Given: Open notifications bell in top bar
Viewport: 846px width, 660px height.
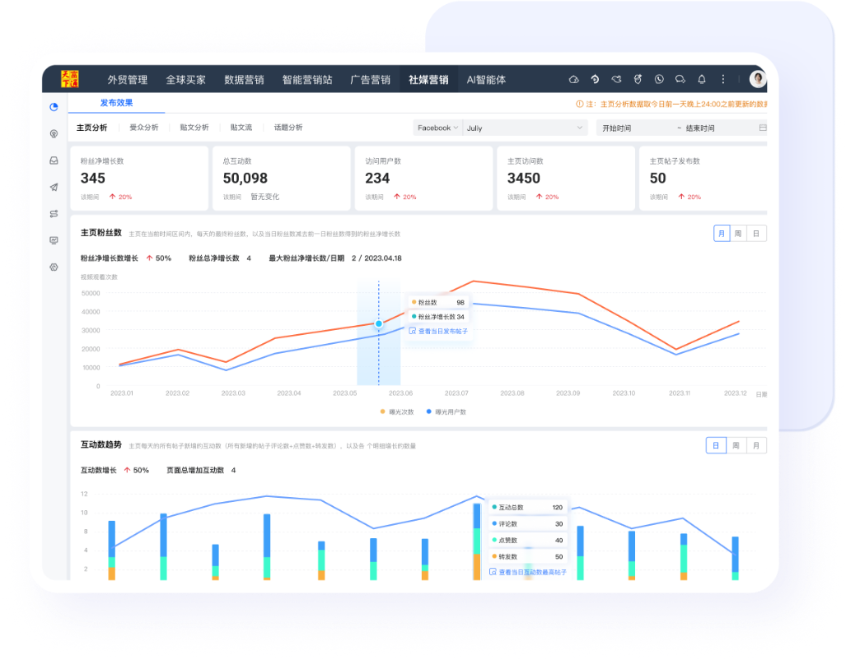Looking at the screenshot, I should [x=702, y=80].
